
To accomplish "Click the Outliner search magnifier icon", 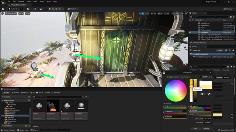I will coord(191,17).
